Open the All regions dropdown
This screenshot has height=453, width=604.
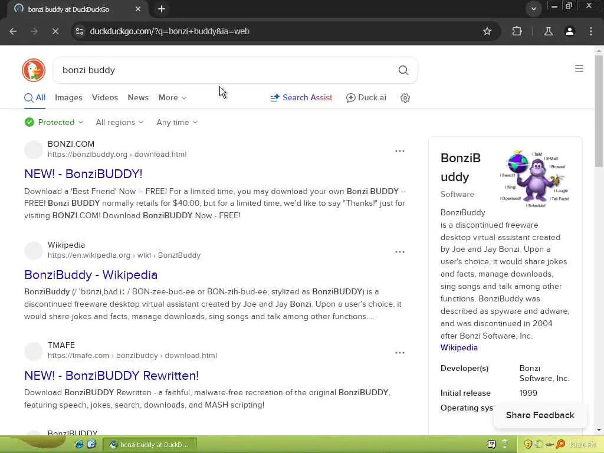[119, 122]
